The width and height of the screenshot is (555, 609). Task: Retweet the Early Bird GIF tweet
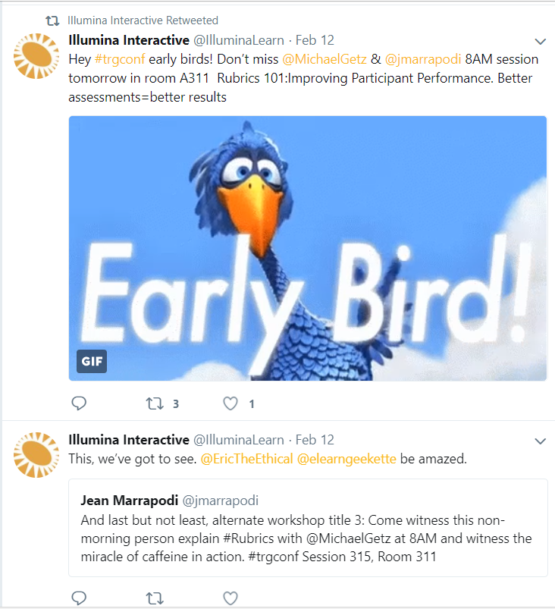coord(155,404)
